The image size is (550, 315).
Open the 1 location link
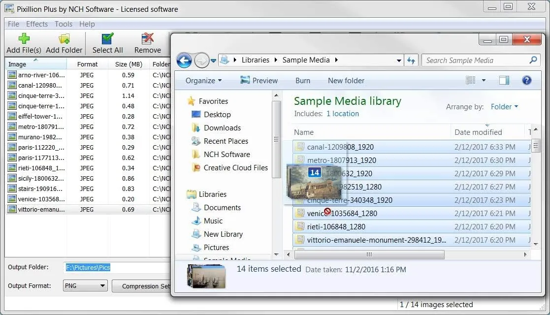(x=342, y=114)
